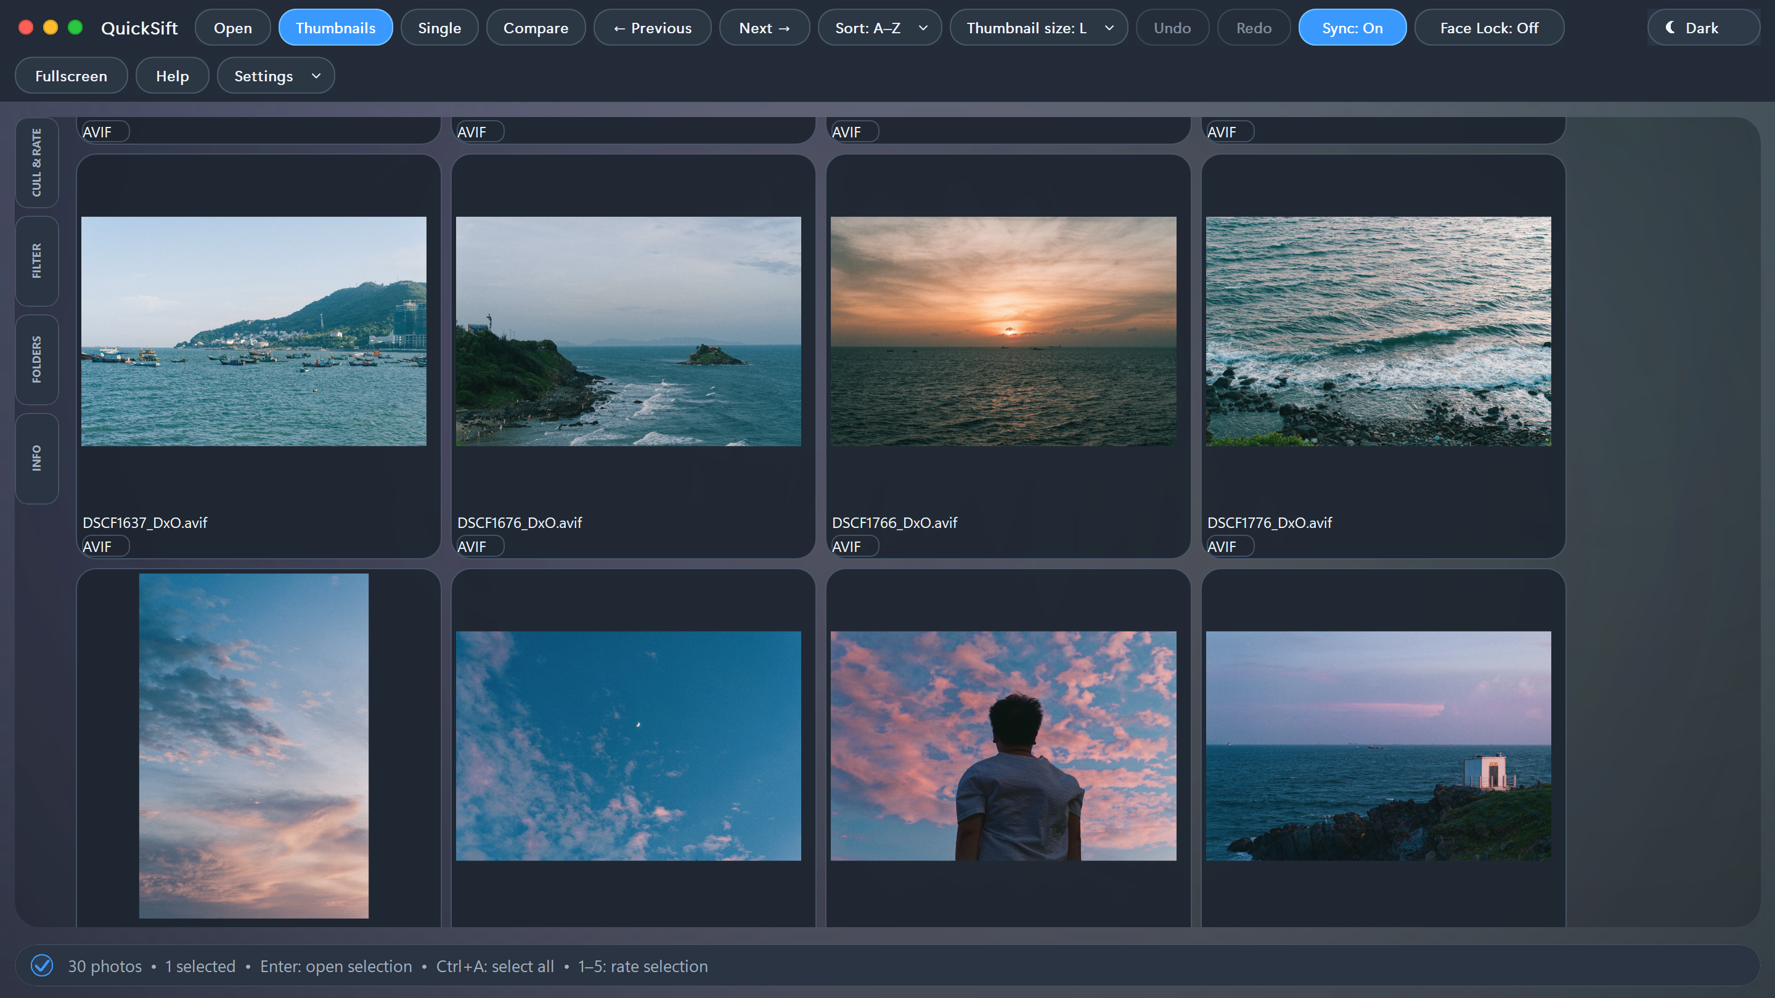Click the Undo button

click(1172, 28)
